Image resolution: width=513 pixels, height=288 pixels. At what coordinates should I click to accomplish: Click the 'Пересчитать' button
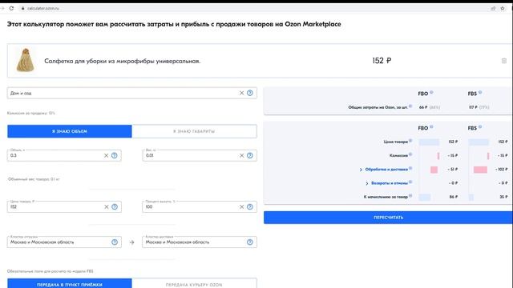388,218
